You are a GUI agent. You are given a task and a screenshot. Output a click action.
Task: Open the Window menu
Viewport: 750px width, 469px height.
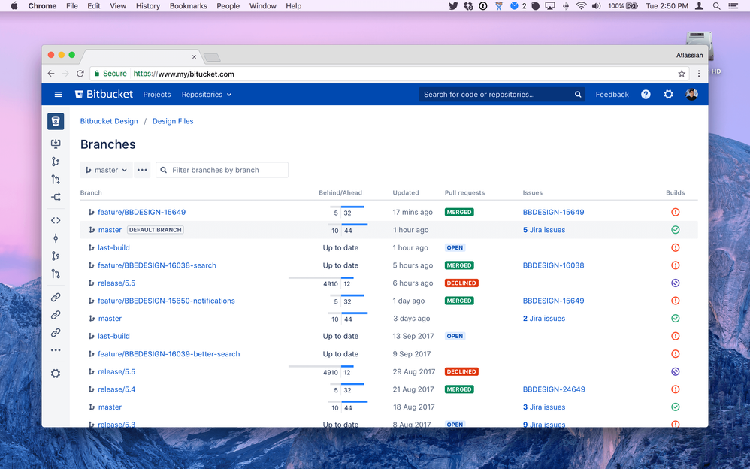(262, 6)
